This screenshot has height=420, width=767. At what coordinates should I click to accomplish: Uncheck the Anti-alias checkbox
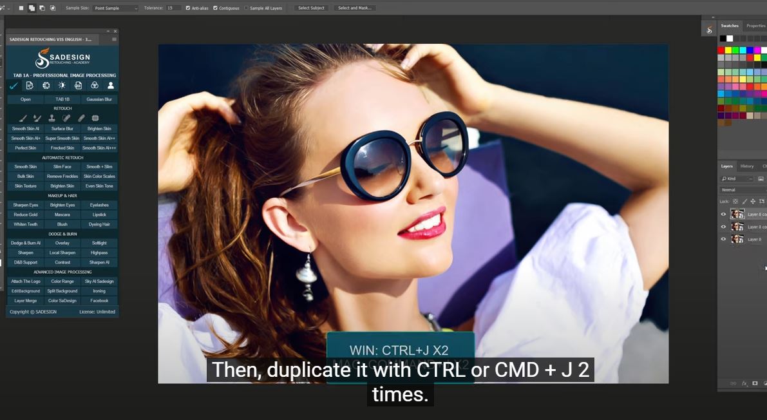click(188, 8)
